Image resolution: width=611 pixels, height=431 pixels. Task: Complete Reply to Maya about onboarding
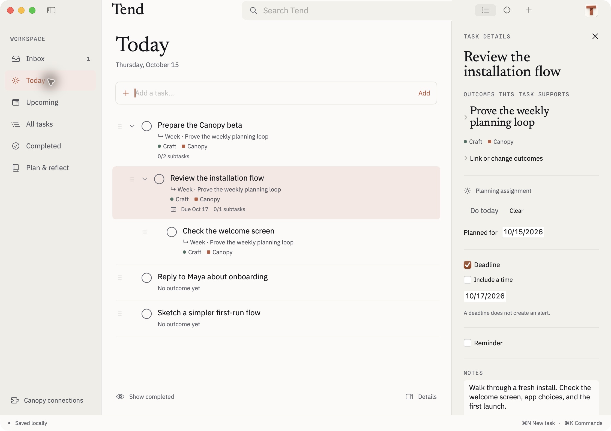click(x=146, y=278)
